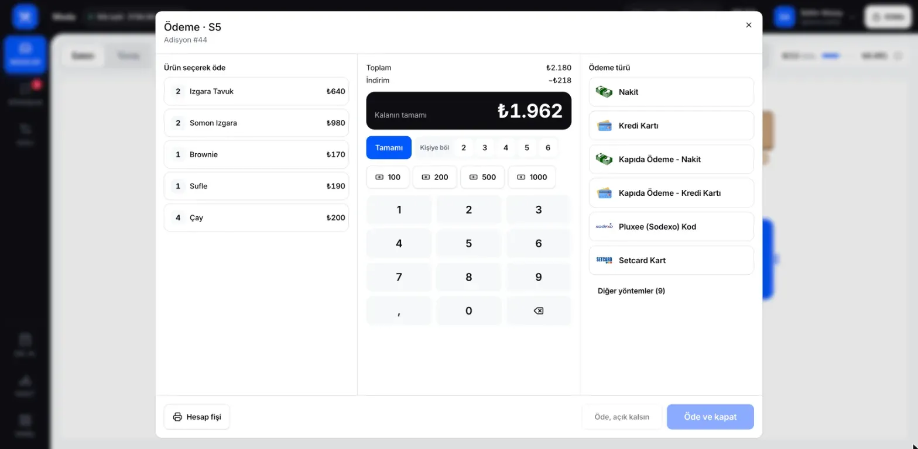Tap digit 2 on the numeric keypad
The width and height of the screenshot is (918, 449).
469,210
